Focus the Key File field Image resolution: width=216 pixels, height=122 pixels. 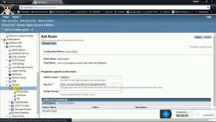point(91,84)
